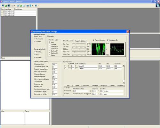
Task: Click the green folder-like toolbar icon
Action: click(x=6, y=5)
